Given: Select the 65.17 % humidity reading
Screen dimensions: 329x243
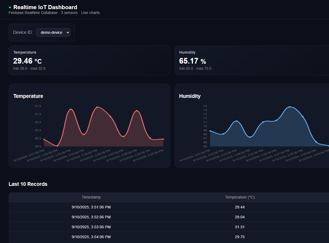Looking at the screenshot, I should pos(193,61).
